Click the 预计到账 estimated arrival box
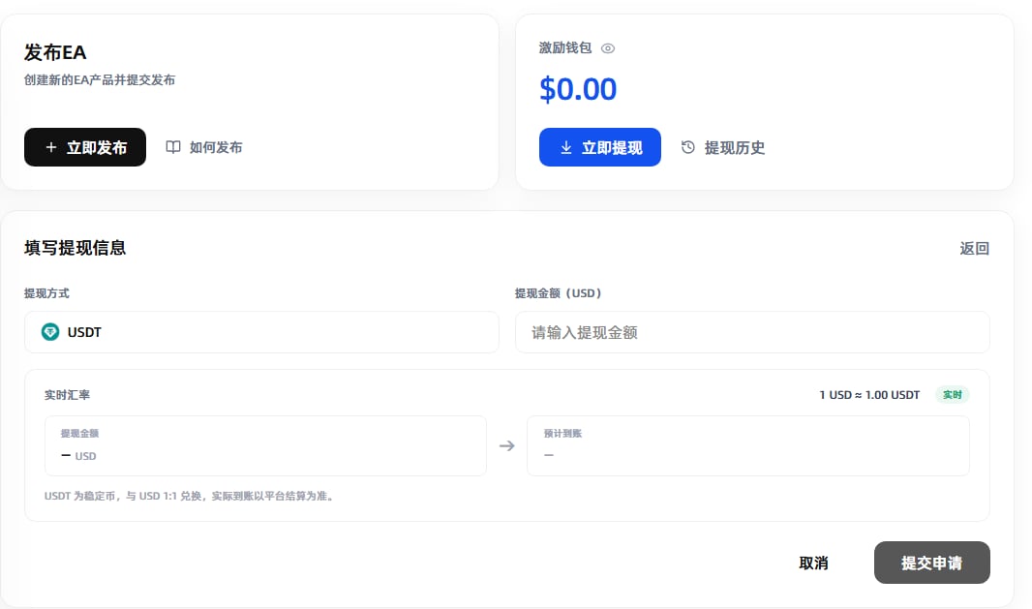The width and height of the screenshot is (1032, 609). 747,445
